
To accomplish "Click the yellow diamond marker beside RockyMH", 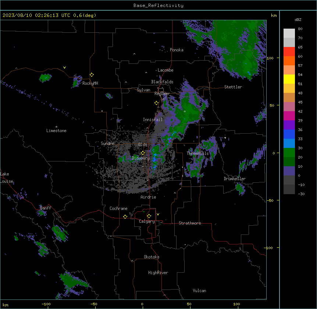I will (x=92, y=74).
